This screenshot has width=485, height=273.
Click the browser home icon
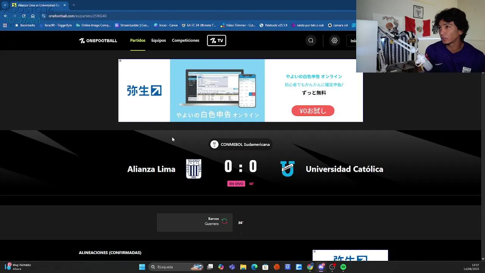pyautogui.click(x=33, y=16)
